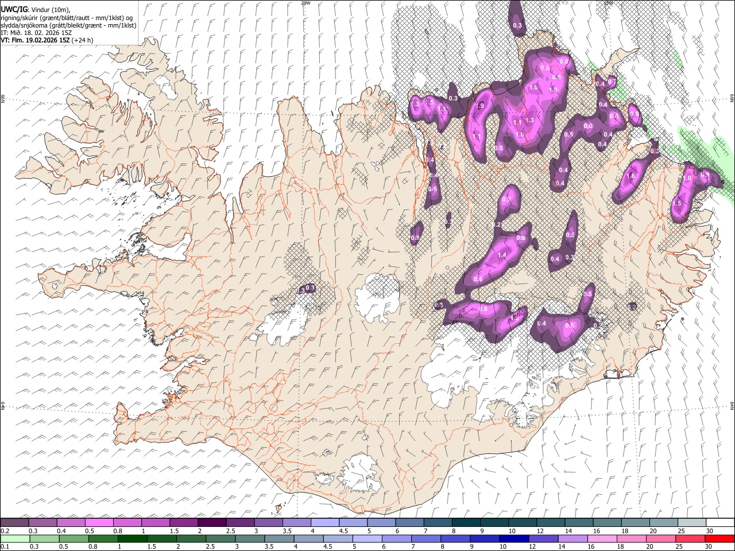Select the bright red swatch after 30

click(719, 539)
